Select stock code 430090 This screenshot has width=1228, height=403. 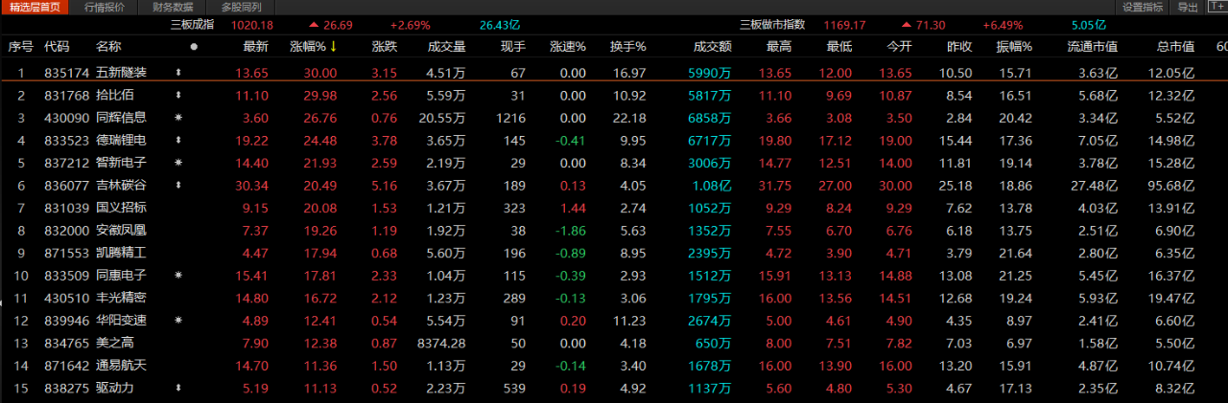pos(67,117)
